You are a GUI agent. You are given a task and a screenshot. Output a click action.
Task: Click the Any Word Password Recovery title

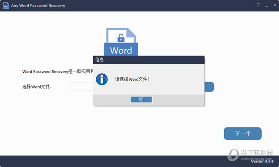tap(38, 6)
